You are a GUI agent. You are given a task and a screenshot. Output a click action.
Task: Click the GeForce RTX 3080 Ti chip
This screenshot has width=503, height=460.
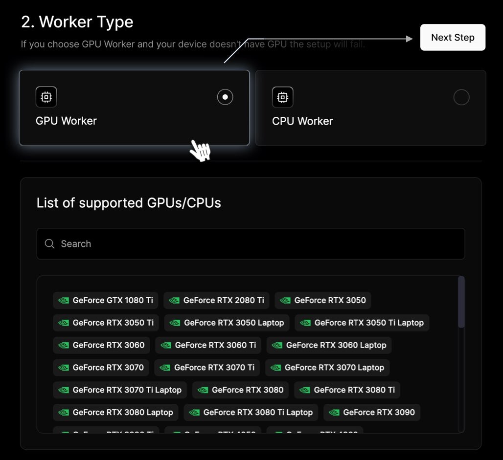pos(347,390)
